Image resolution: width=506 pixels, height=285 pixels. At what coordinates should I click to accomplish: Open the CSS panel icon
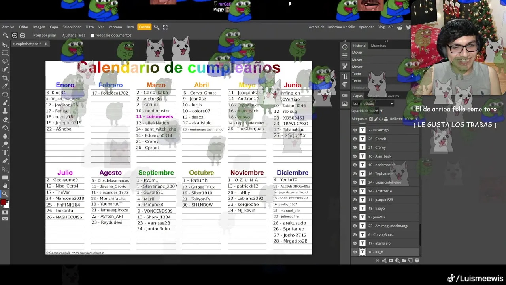pos(345,95)
